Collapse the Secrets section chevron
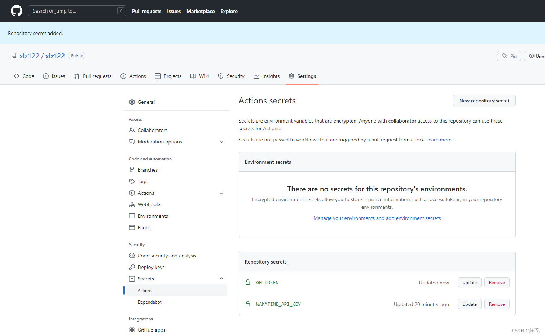Viewport: 545px width, 336px height. [x=221, y=278]
